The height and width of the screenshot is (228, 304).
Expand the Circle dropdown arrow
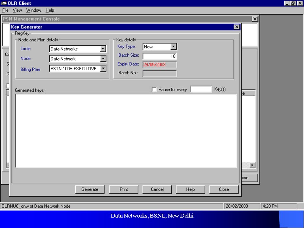tap(103, 49)
